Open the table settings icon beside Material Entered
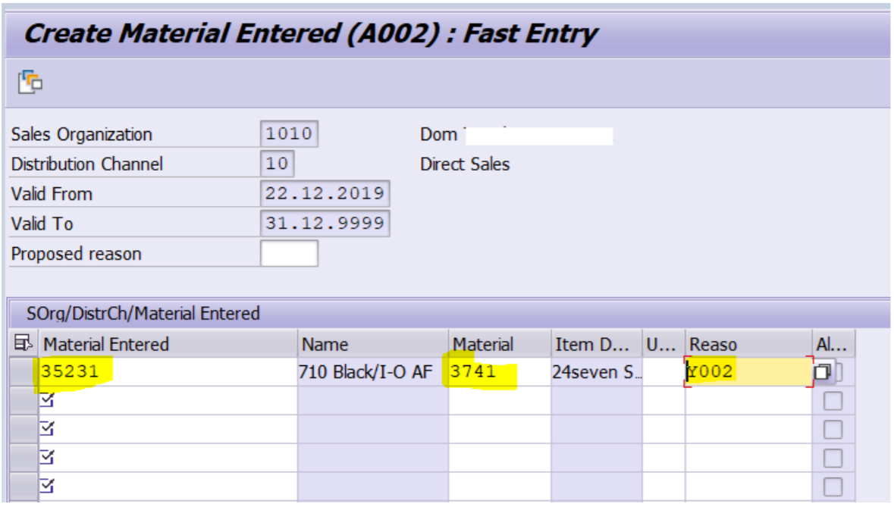The height and width of the screenshot is (507, 894). coord(25,345)
